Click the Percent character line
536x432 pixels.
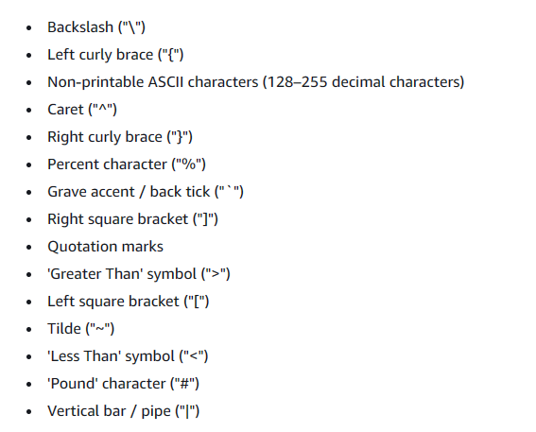127,164
